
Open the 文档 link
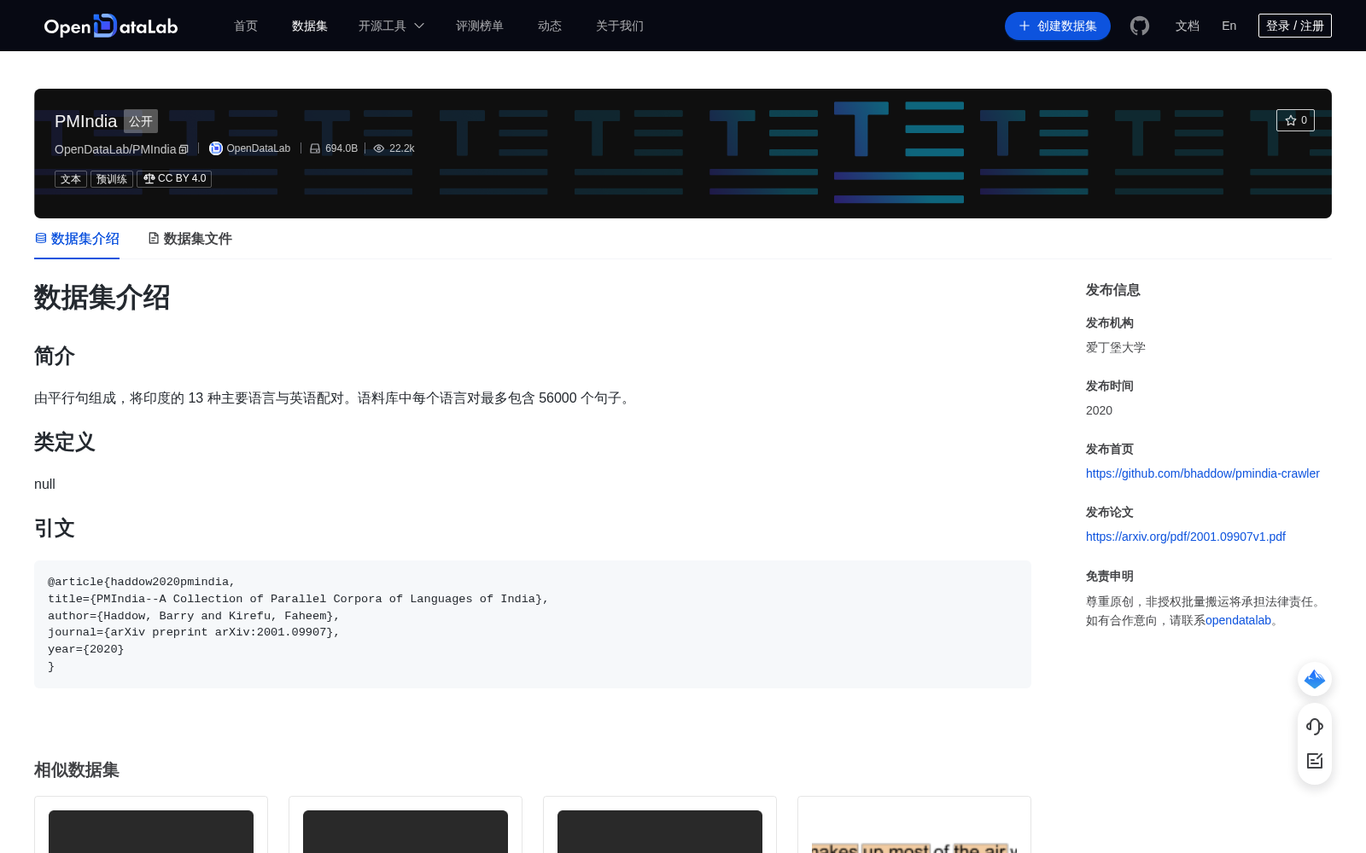(1188, 26)
